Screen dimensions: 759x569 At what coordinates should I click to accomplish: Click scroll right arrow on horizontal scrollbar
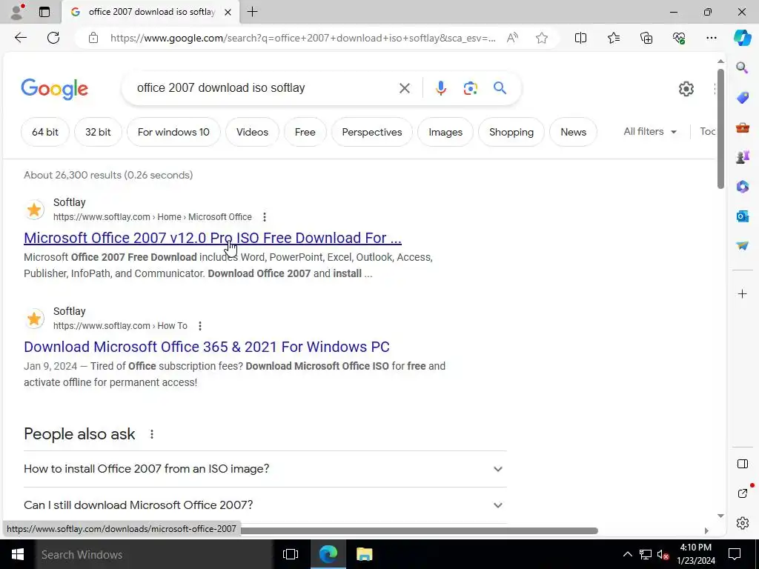(x=706, y=530)
